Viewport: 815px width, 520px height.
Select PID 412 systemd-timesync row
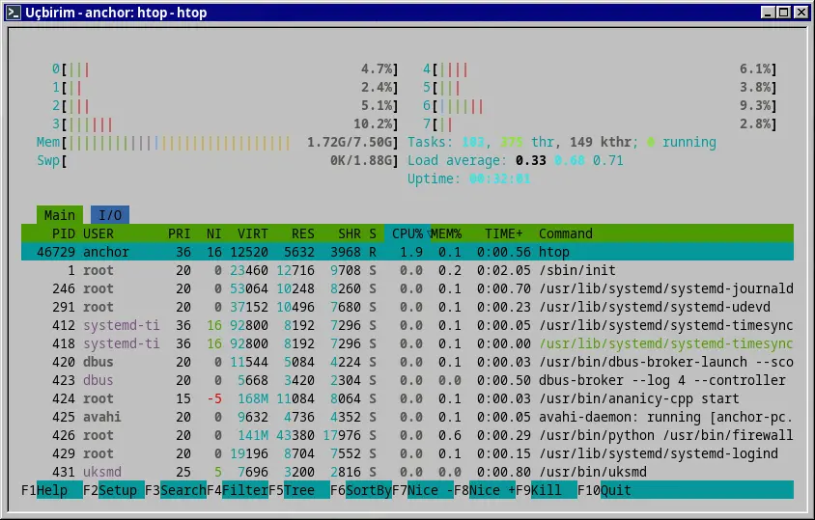coord(407,325)
